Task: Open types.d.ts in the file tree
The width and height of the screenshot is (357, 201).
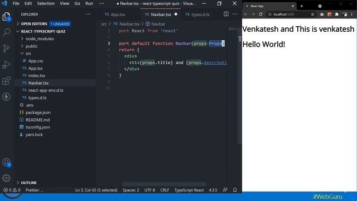Action: pos(37,98)
